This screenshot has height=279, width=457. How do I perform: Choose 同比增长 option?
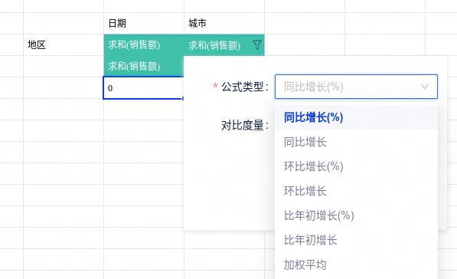[356, 142]
